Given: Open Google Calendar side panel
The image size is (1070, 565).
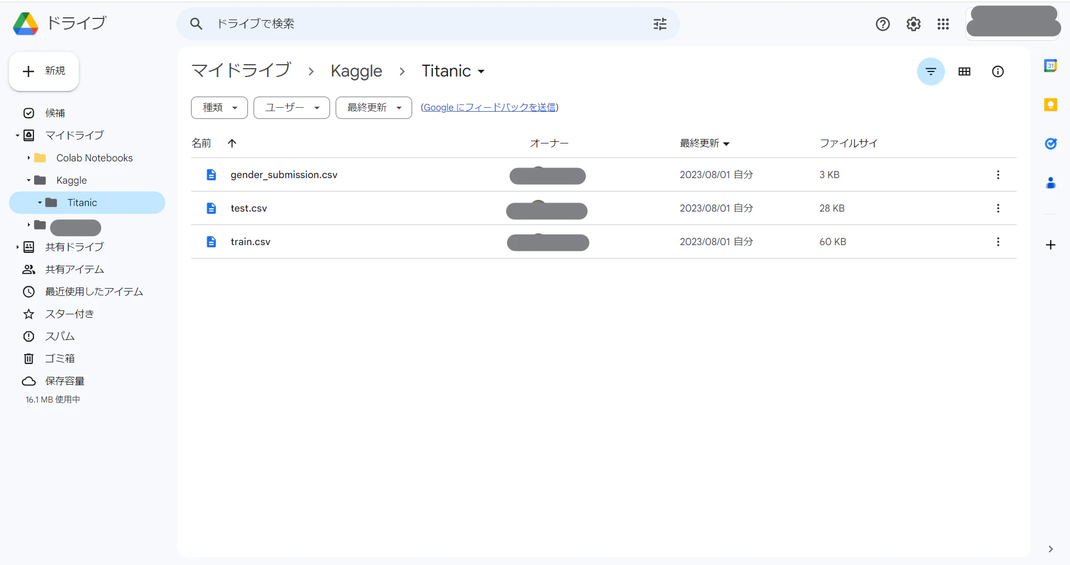Looking at the screenshot, I should [x=1050, y=66].
